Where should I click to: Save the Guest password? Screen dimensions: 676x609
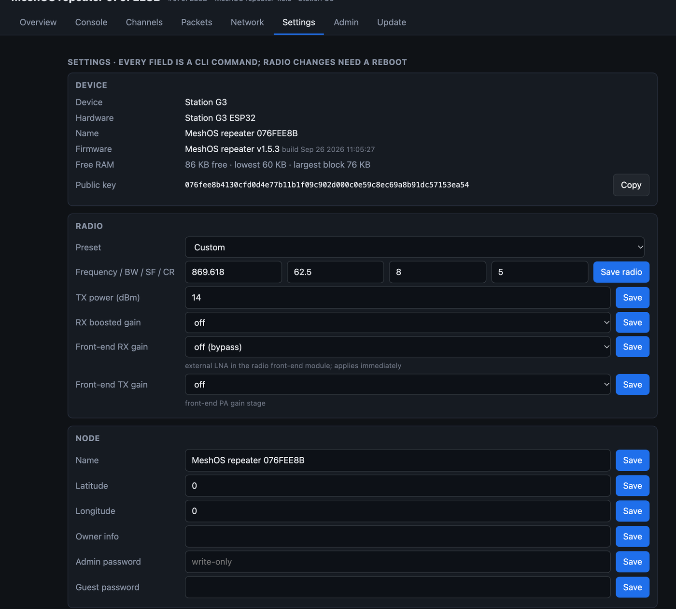point(632,587)
